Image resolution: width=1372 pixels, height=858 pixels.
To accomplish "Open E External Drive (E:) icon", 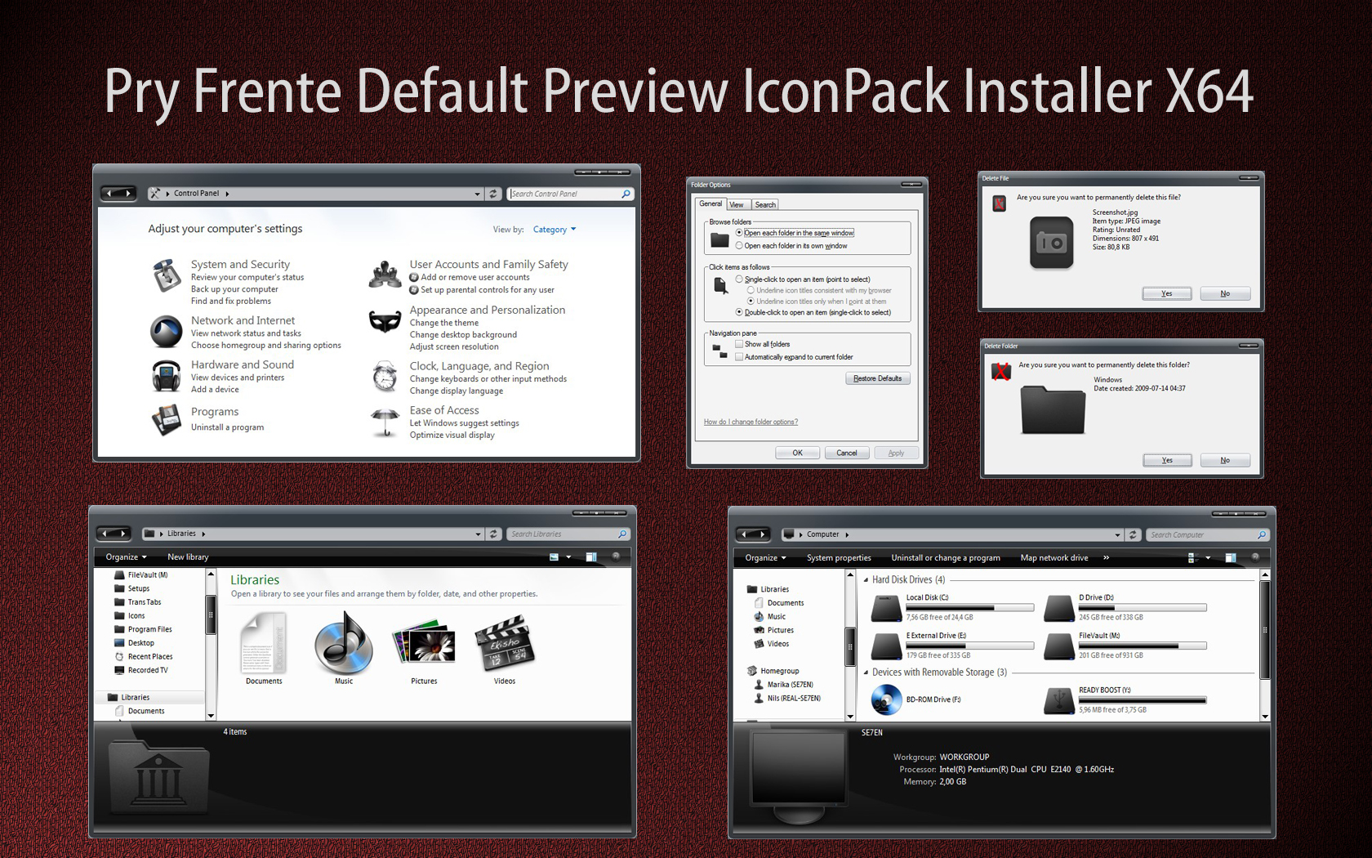I will click(x=886, y=646).
